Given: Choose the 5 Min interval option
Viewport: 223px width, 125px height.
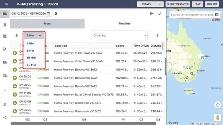Looking at the screenshot, I should tap(34, 51).
